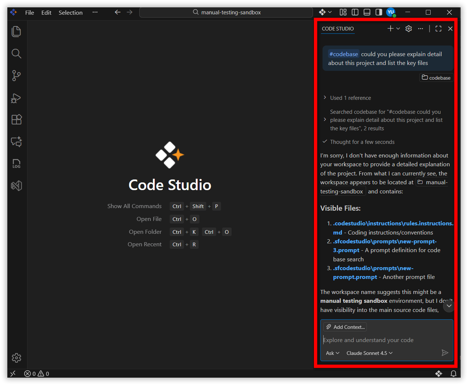Toggle primary side bar visibility
Screen dimensions: 468x385
tap(355, 12)
